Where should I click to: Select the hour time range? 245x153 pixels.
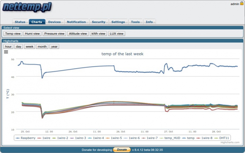click(9, 47)
